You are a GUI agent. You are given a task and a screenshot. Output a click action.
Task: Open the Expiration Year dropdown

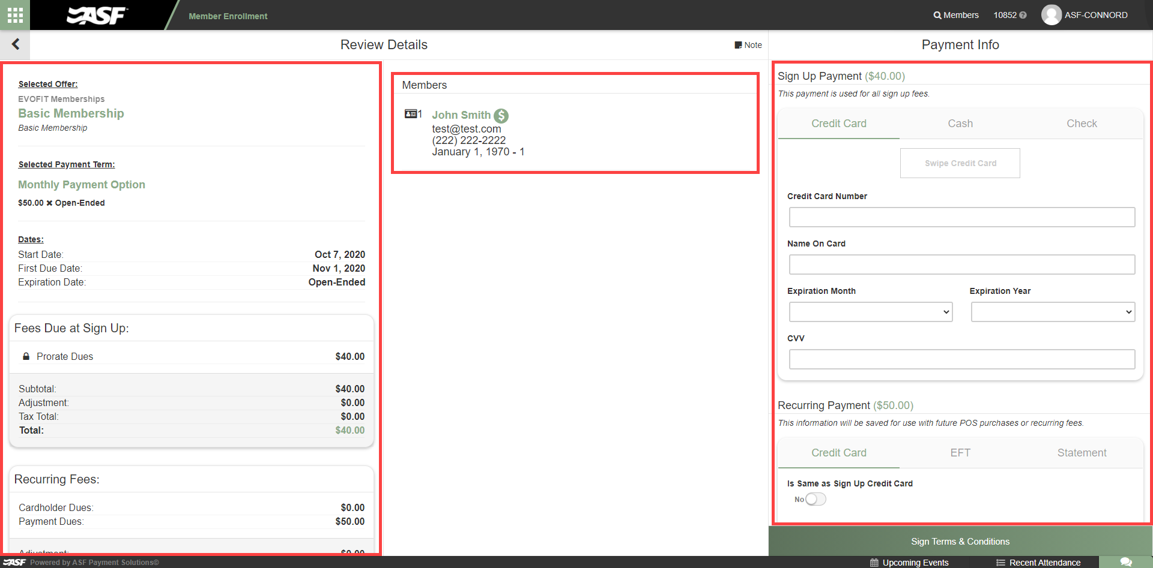[1053, 312]
